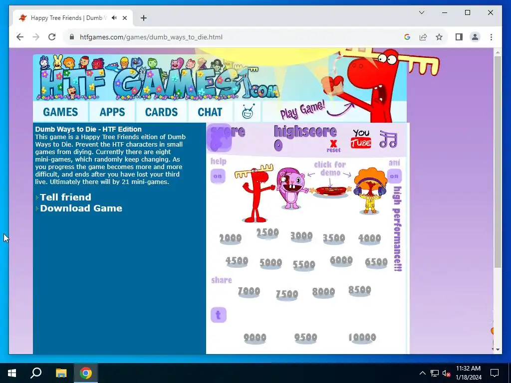Click the Google icon in address bar
The height and width of the screenshot is (383, 511).
pyautogui.click(x=407, y=37)
